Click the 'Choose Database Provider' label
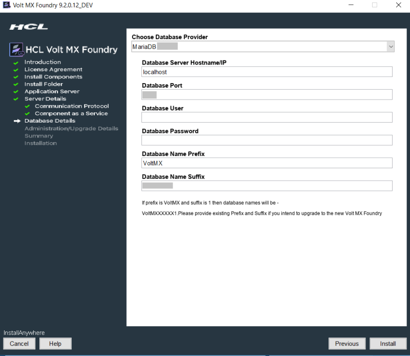 click(170, 37)
